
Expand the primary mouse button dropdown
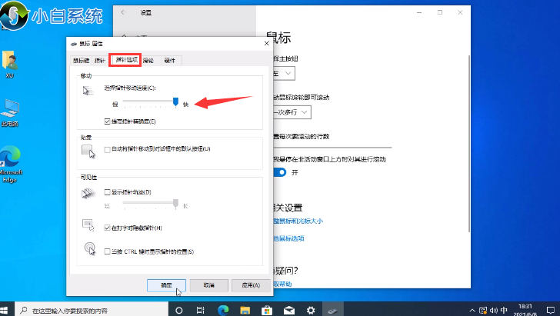pyautogui.click(x=282, y=72)
